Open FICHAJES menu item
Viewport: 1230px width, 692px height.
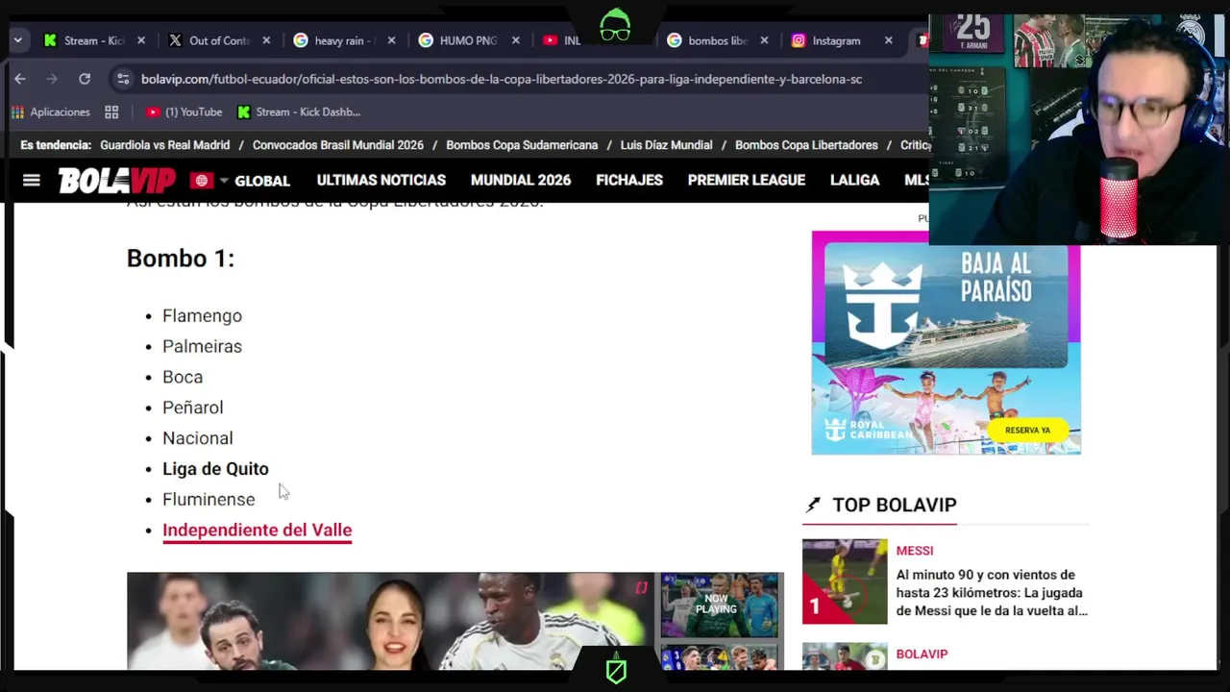click(629, 180)
